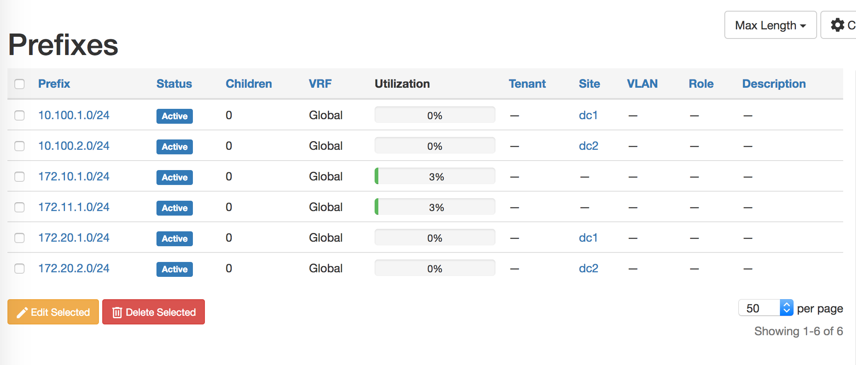Open the Max Length dropdown
Viewport: 856px width, 365px height.
point(770,25)
